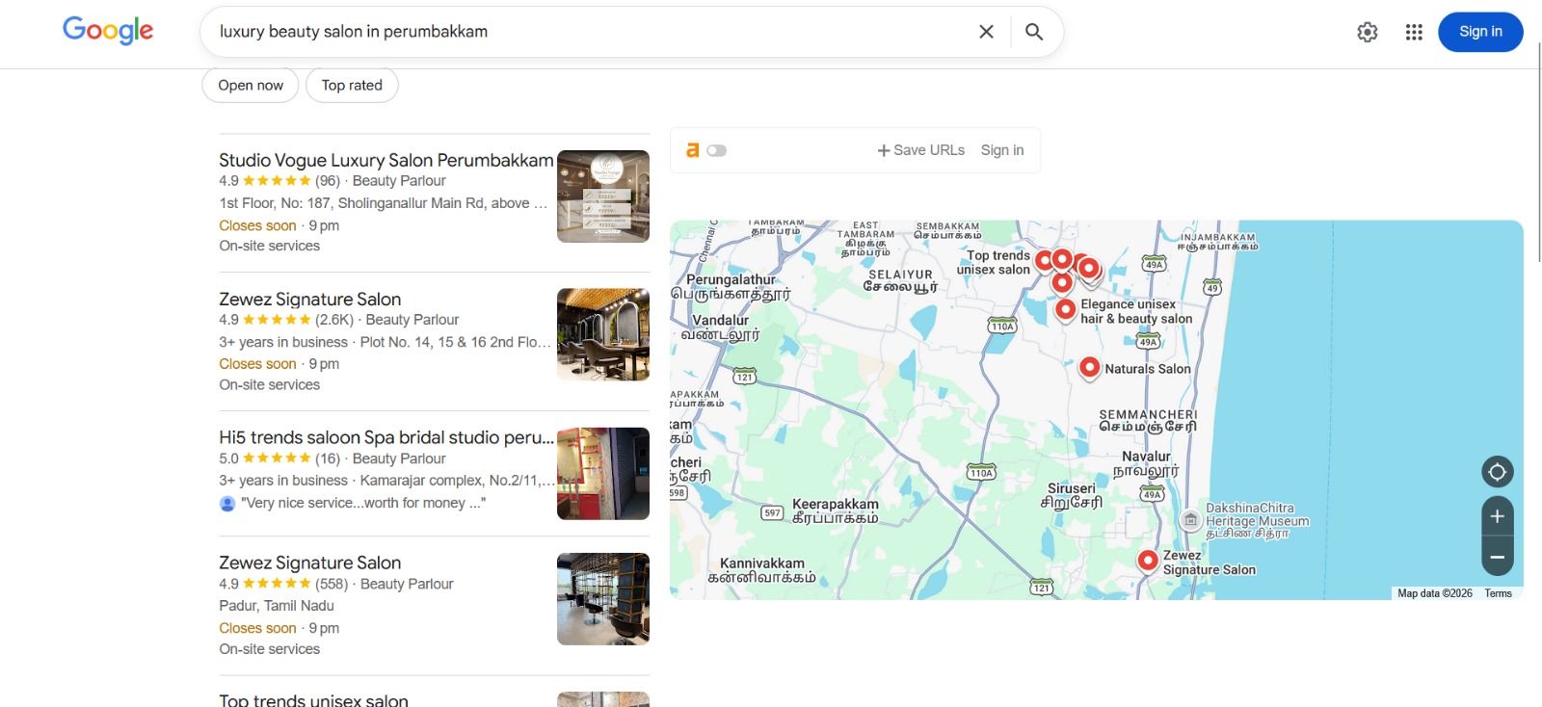Open Zewez Signature Salon listing with 2.6K reviews
This screenshot has height=707, width=1542.
[x=309, y=299]
